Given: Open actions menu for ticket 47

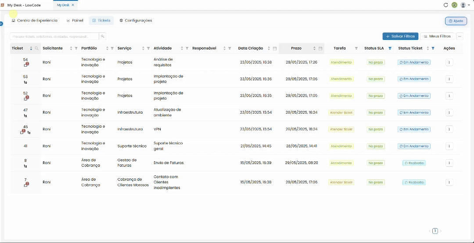Looking at the screenshot, I should coord(449,112).
